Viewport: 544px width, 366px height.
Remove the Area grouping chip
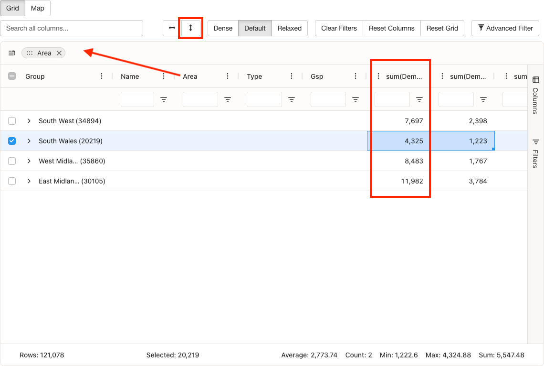click(59, 53)
